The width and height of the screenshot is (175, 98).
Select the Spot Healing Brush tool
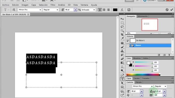coord(122,43)
